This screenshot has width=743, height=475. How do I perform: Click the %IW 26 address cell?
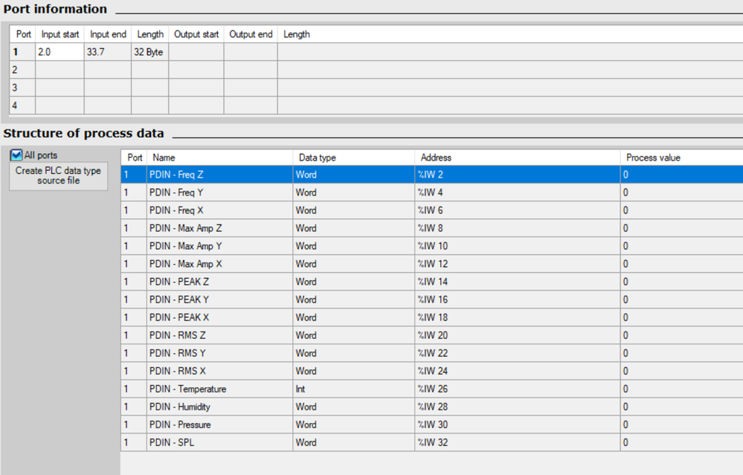point(518,389)
